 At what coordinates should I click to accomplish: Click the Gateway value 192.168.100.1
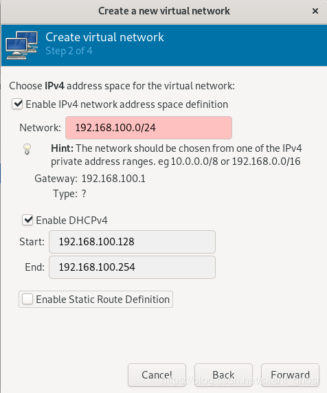click(x=113, y=179)
